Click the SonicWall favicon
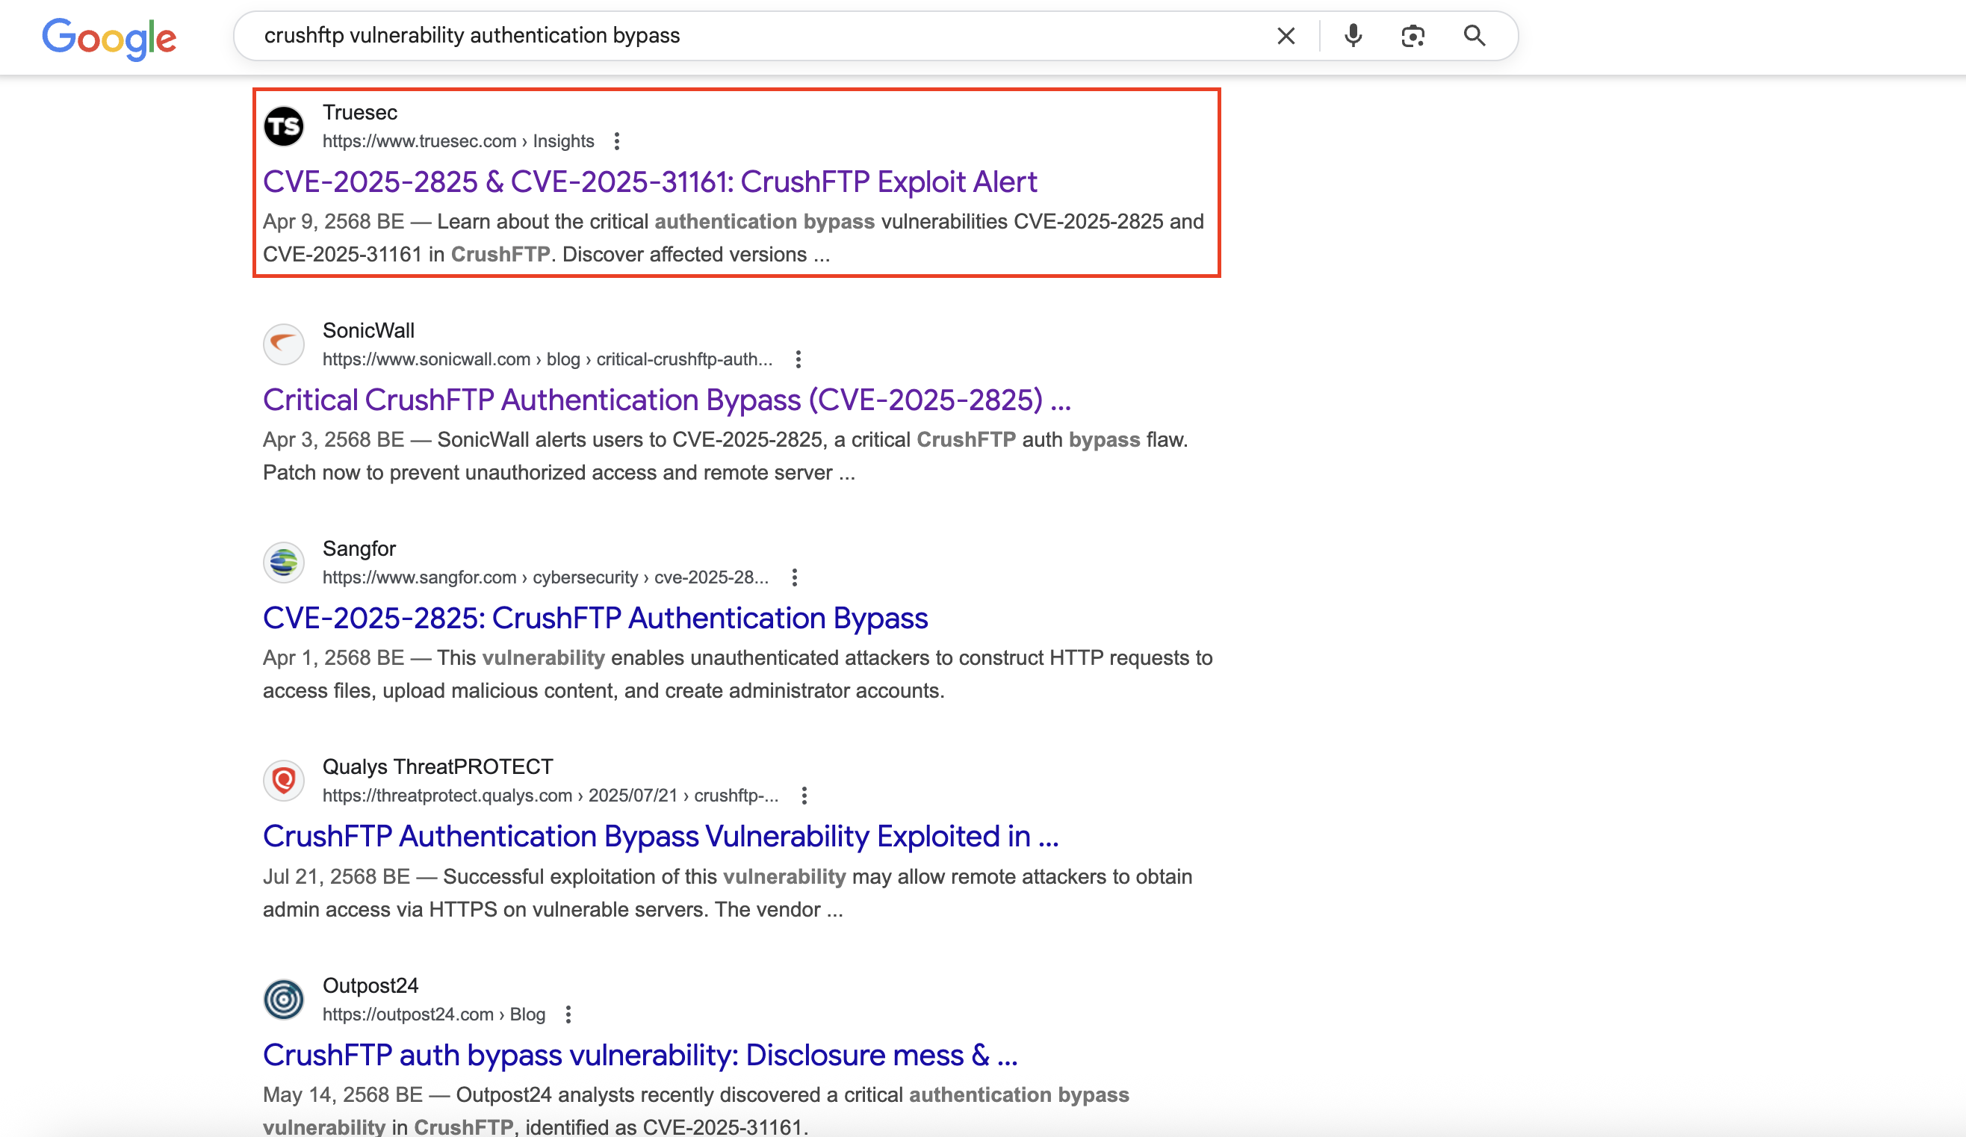 283,344
